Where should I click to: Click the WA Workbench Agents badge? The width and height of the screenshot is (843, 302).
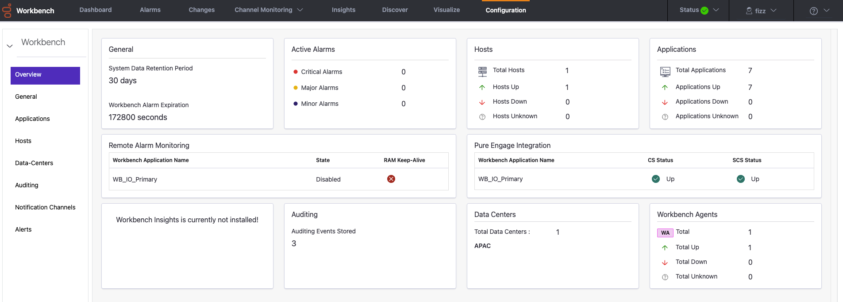[665, 232]
